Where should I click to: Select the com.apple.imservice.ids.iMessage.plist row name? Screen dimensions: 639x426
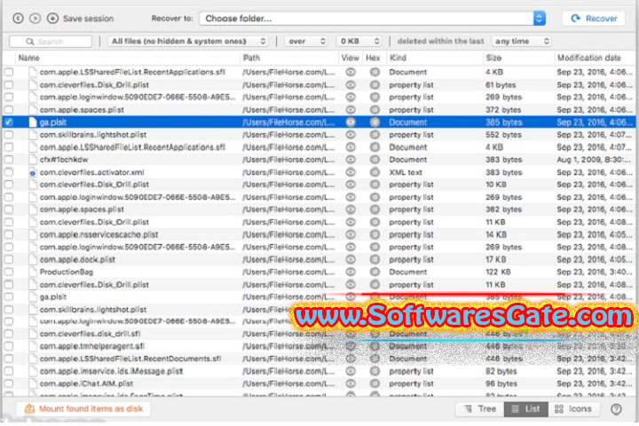pos(111,371)
